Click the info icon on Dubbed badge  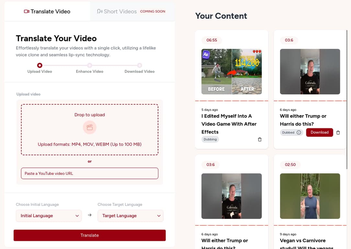[x=299, y=133]
